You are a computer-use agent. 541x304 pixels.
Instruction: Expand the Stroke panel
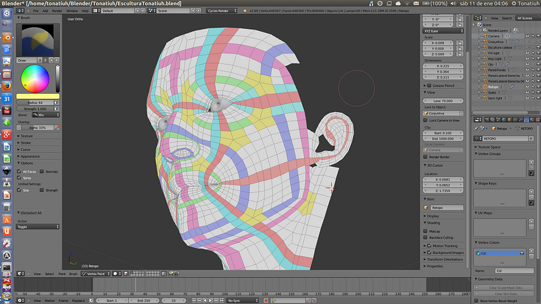pos(26,142)
